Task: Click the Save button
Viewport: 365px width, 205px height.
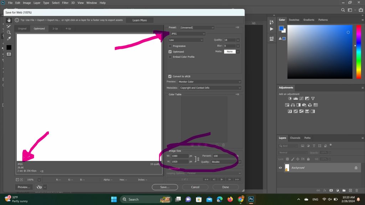Action: (164, 187)
